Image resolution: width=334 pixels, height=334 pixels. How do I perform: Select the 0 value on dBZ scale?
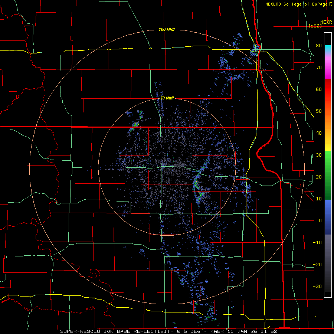320,221
